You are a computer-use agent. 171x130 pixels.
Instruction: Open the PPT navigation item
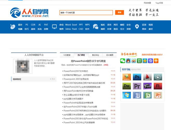point(81,25)
